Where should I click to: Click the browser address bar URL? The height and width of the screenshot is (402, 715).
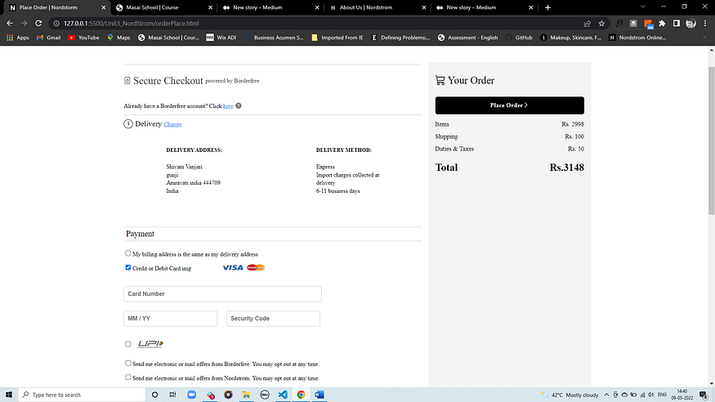(132, 23)
